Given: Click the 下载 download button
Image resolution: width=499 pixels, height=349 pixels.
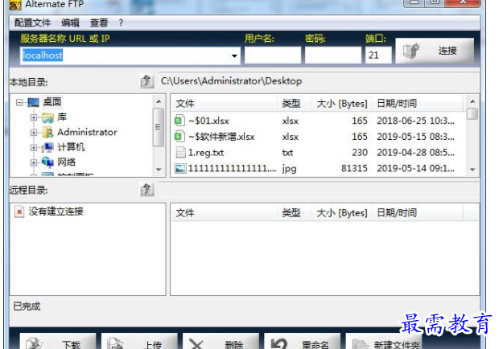Looking at the screenshot, I should [x=58, y=342].
